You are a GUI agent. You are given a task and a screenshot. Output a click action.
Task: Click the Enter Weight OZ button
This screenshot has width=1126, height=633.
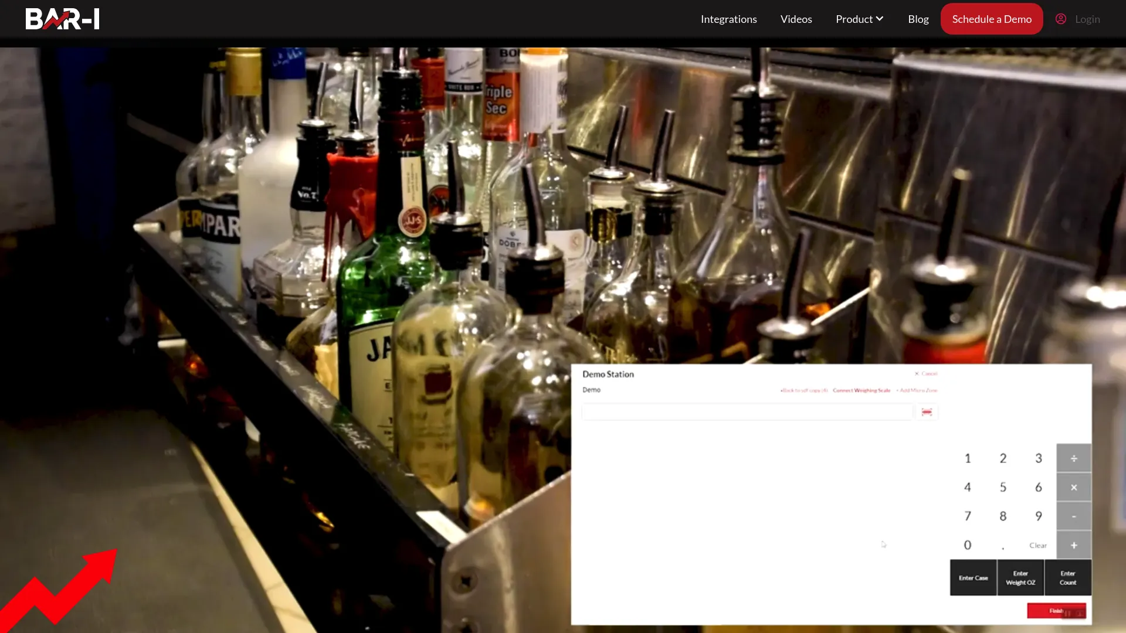(x=1020, y=578)
